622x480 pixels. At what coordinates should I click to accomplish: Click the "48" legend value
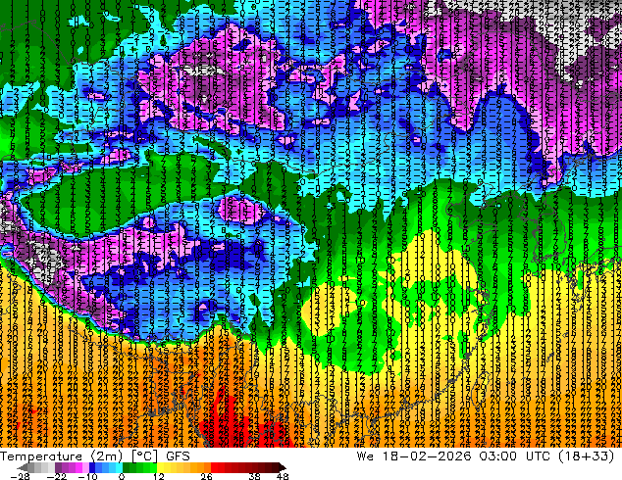(x=283, y=476)
